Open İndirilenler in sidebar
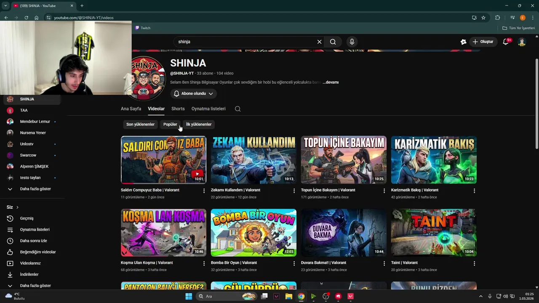Image resolution: width=539 pixels, height=303 pixels. (x=33, y=274)
